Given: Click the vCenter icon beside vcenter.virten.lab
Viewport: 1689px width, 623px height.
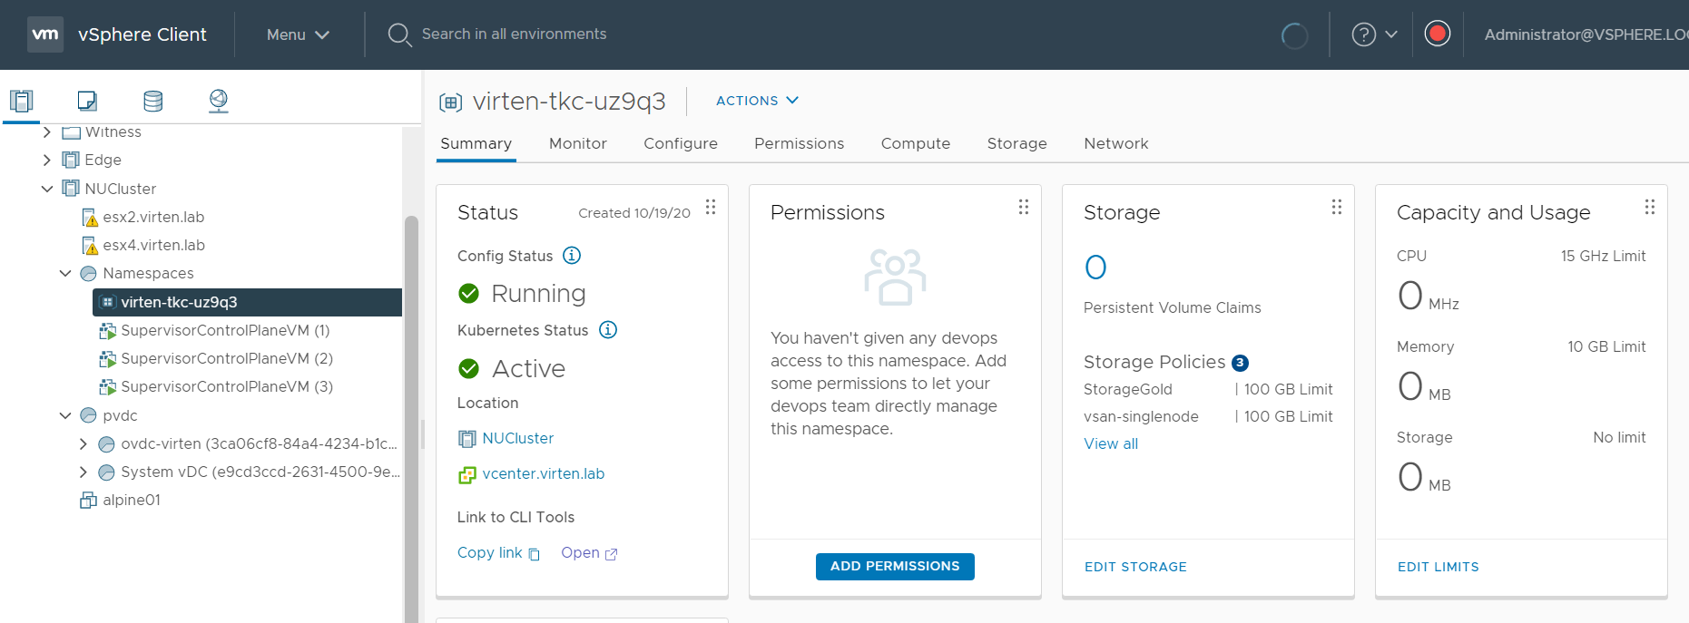Looking at the screenshot, I should coord(466,474).
